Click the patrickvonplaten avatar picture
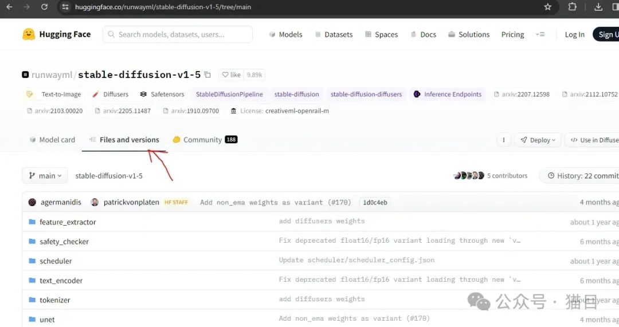Image resolution: width=619 pixels, height=327 pixels. point(95,202)
